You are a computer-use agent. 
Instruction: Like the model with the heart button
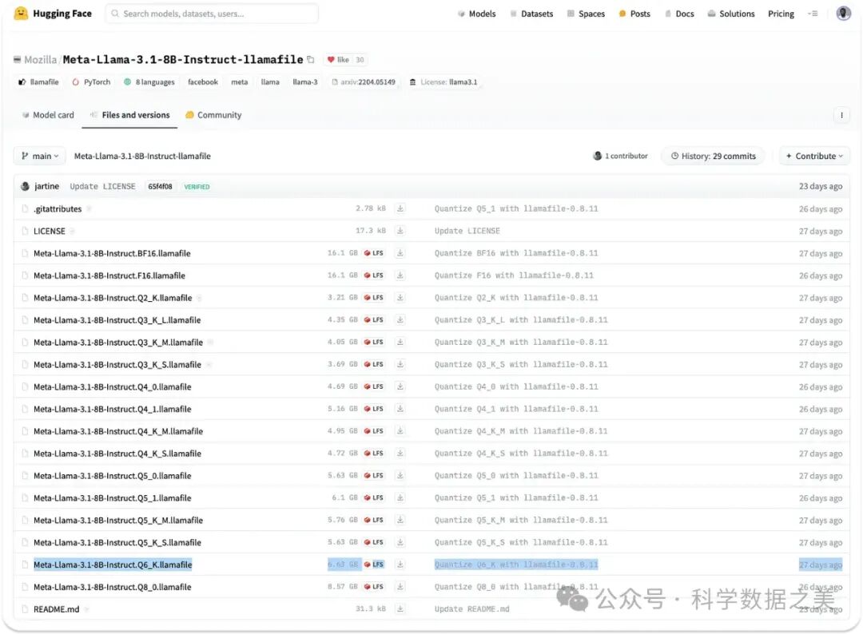(x=338, y=60)
